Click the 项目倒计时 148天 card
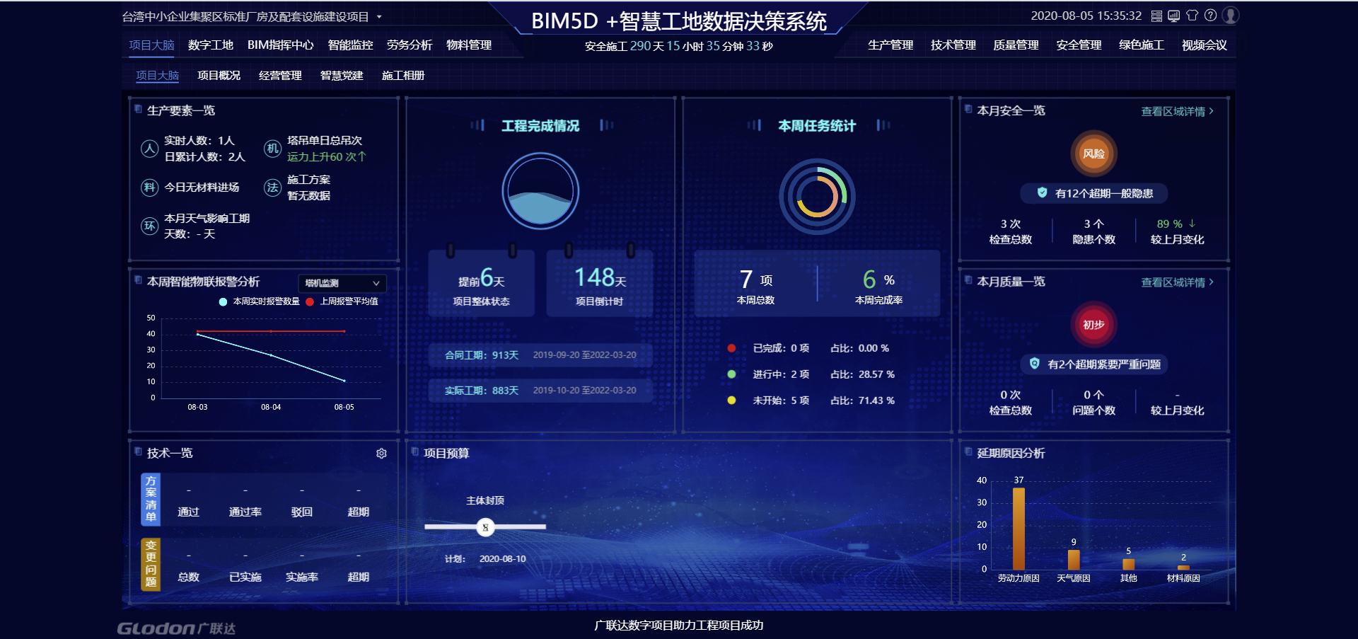Image resolution: width=1358 pixels, height=639 pixels. [x=600, y=283]
